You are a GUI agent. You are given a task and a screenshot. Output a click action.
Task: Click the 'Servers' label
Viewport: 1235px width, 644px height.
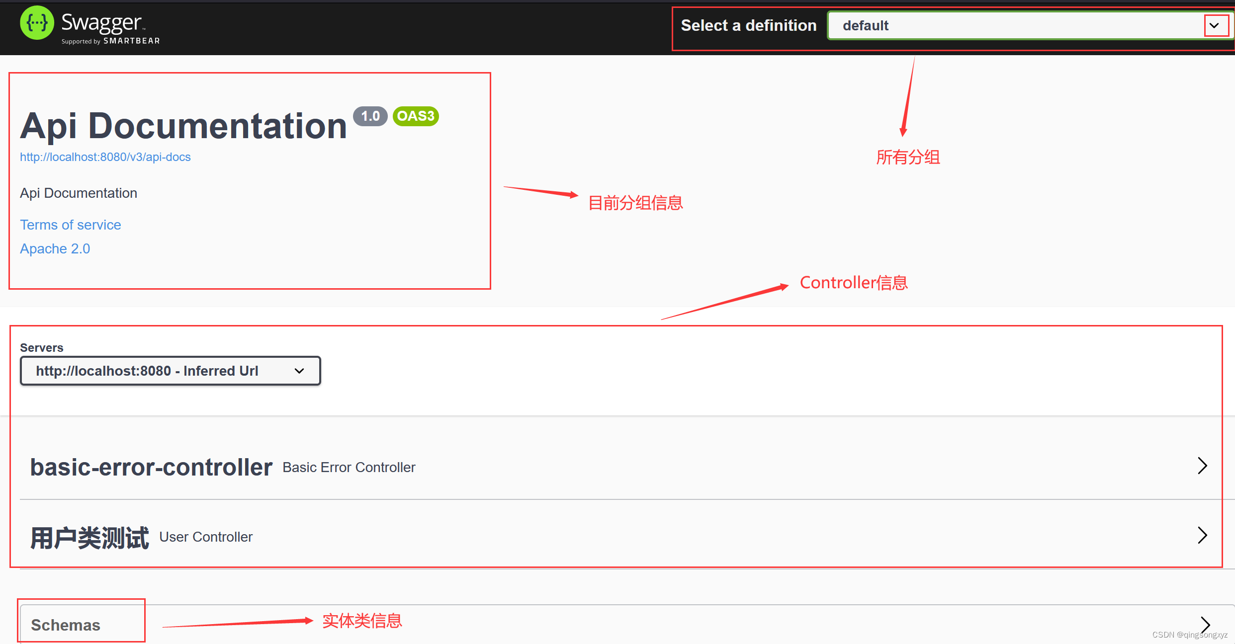[x=42, y=348]
